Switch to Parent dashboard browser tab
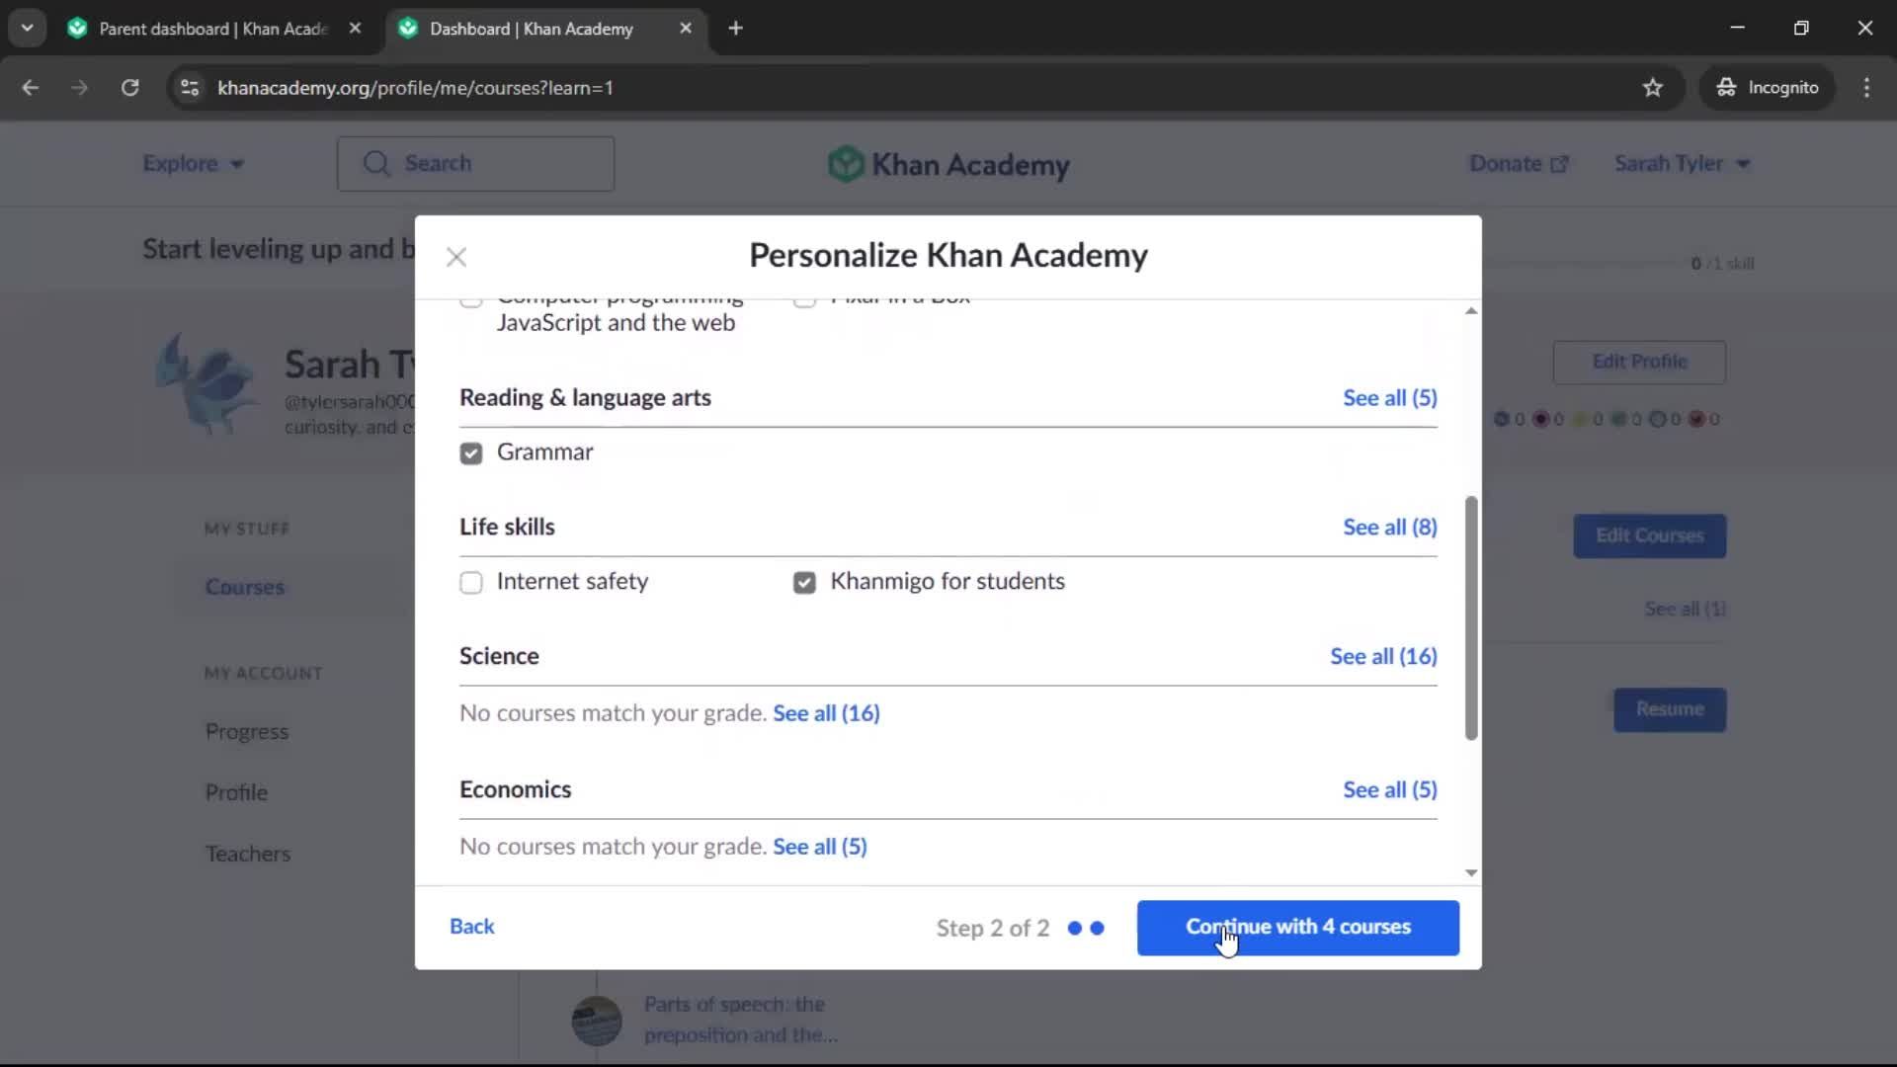This screenshot has height=1067, width=1897. [x=212, y=29]
